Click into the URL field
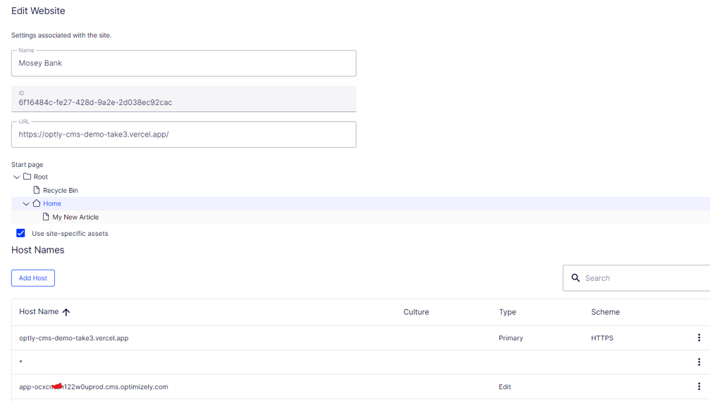Image resolution: width=710 pixels, height=402 pixels. coord(183,134)
